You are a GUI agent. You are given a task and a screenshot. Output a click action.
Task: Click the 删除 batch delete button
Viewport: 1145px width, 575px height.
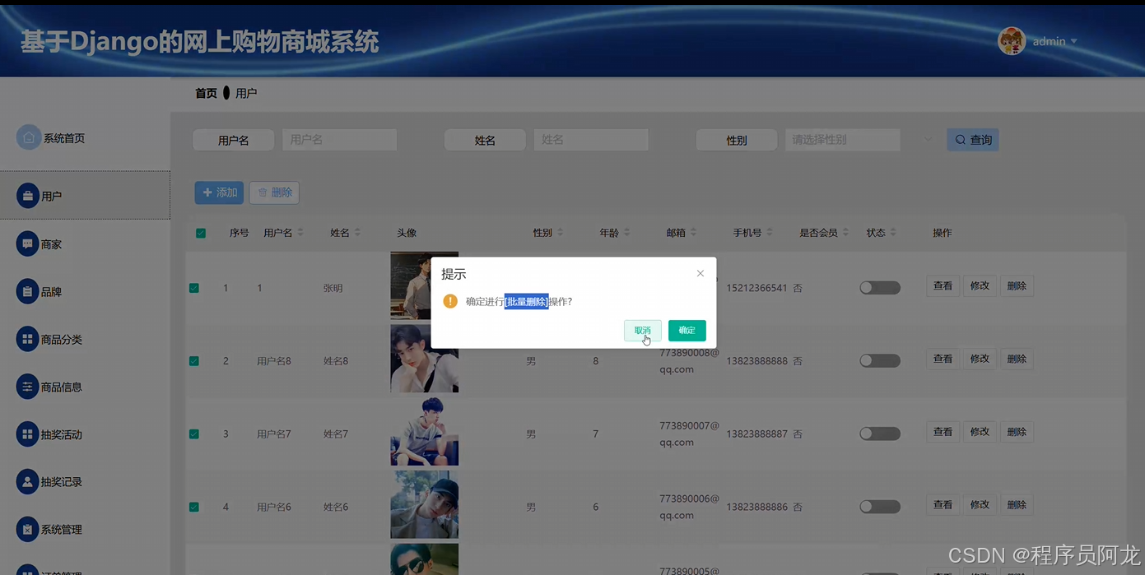[x=274, y=192]
